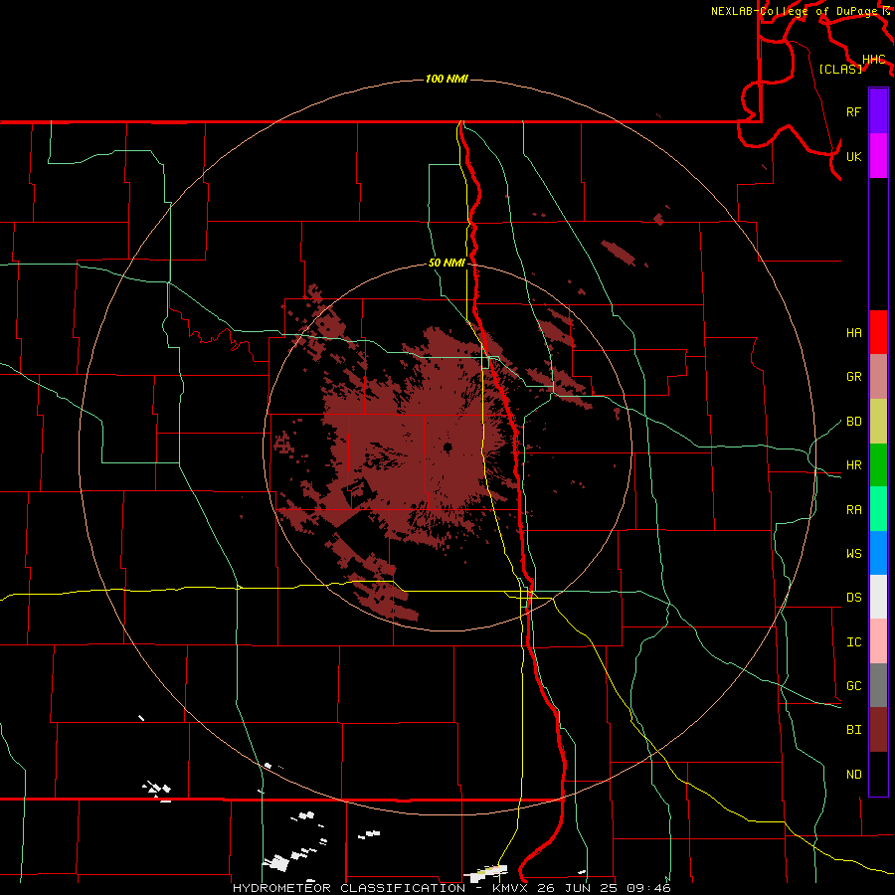The width and height of the screenshot is (895, 895).
Task: Click the DS white legend swatch
Action: pos(878,597)
